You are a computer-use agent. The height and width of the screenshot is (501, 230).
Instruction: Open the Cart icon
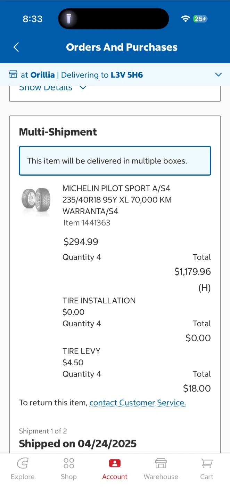click(x=207, y=463)
